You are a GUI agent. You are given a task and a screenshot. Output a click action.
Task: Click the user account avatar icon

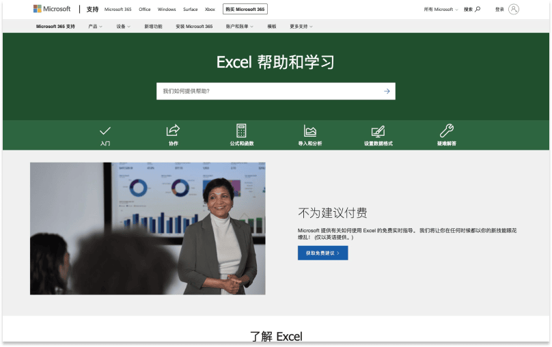514,9
